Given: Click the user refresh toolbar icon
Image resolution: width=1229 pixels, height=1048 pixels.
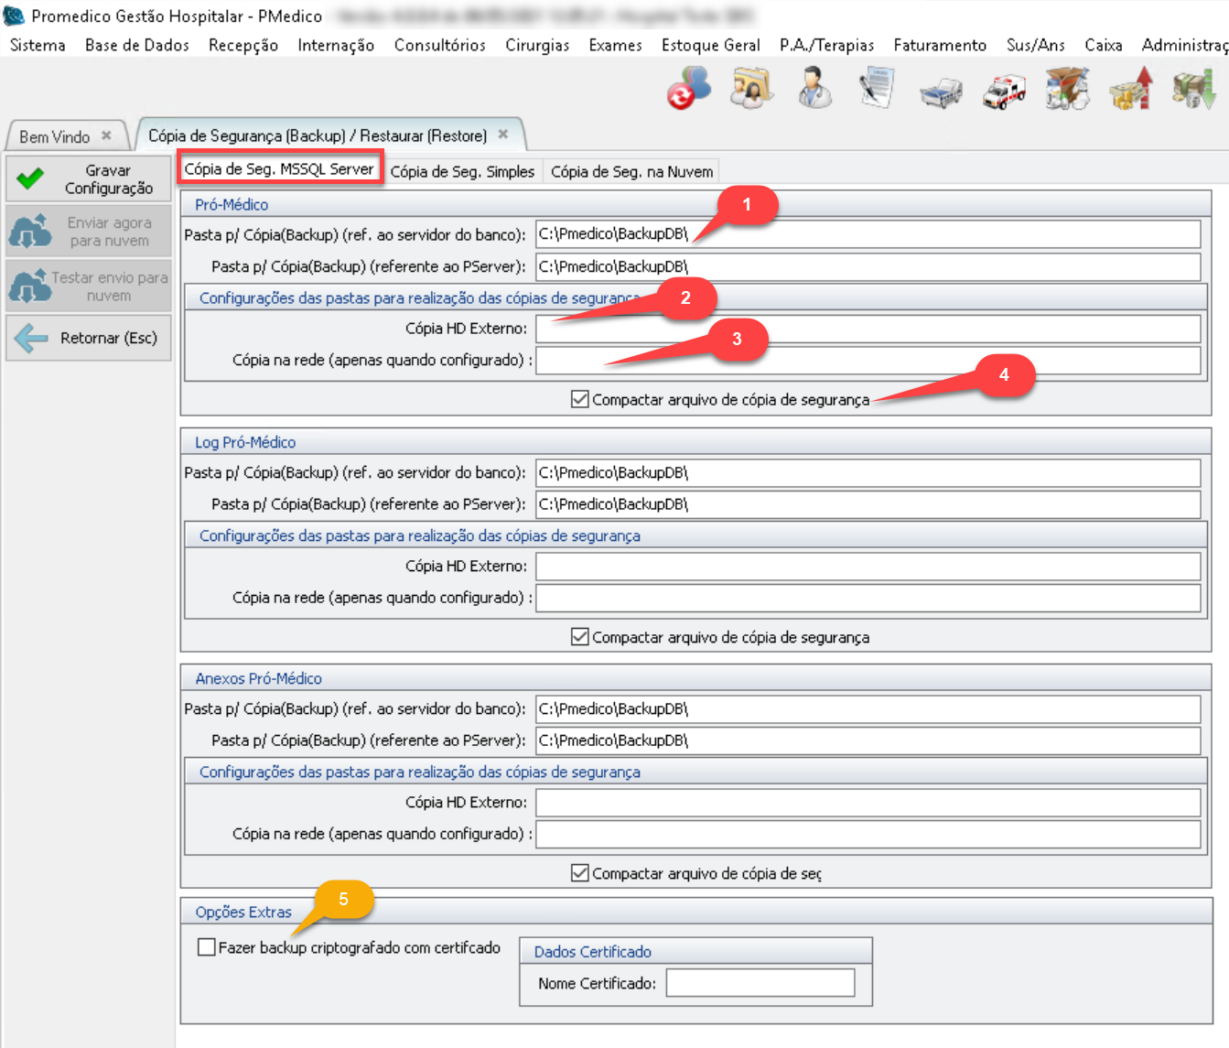Looking at the screenshot, I should tap(688, 89).
